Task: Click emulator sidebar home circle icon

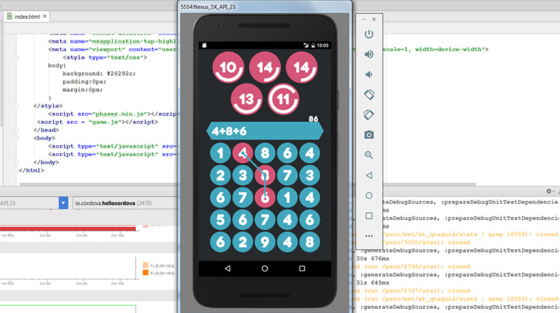Action: (369, 195)
